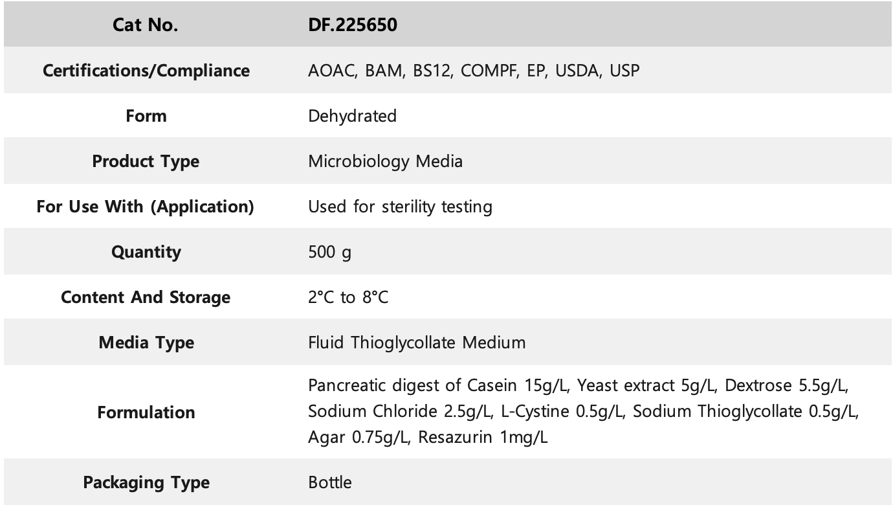893x505 pixels.
Task: Select the Dehydrated value
Action: (353, 116)
